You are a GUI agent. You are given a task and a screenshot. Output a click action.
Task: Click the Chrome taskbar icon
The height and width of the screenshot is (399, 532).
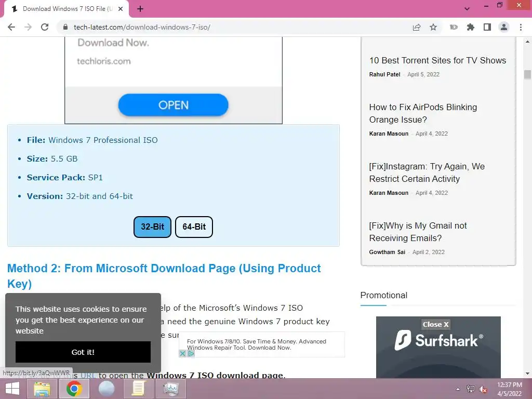coord(74,389)
